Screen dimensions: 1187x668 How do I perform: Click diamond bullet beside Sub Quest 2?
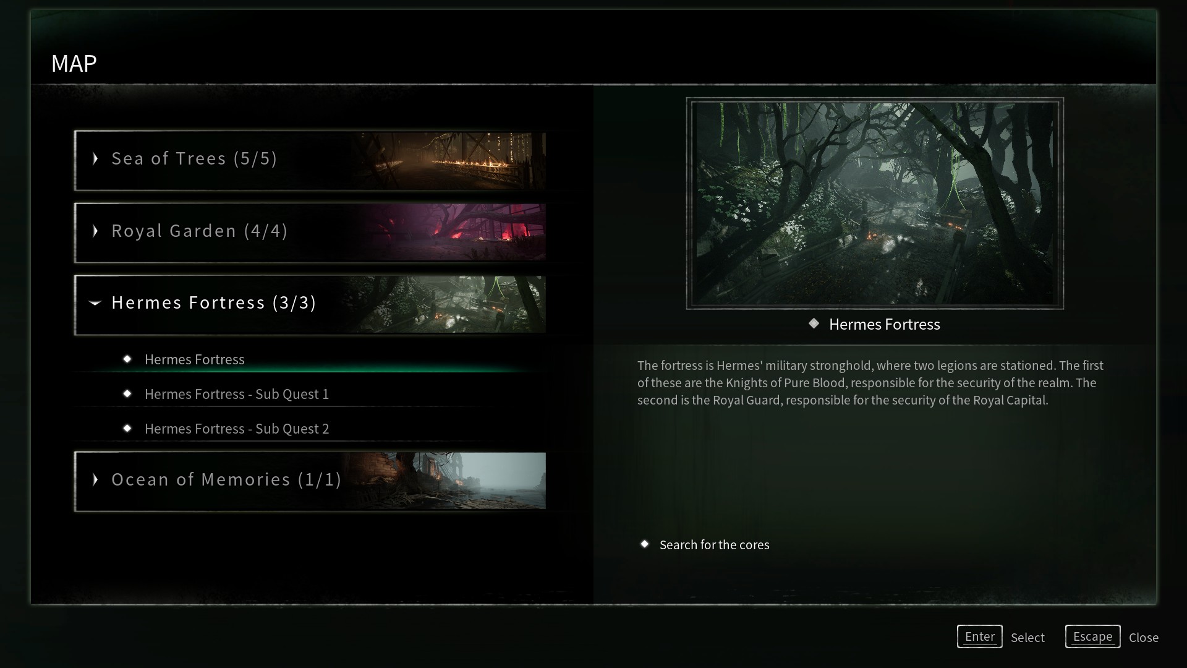[x=127, y=428]
